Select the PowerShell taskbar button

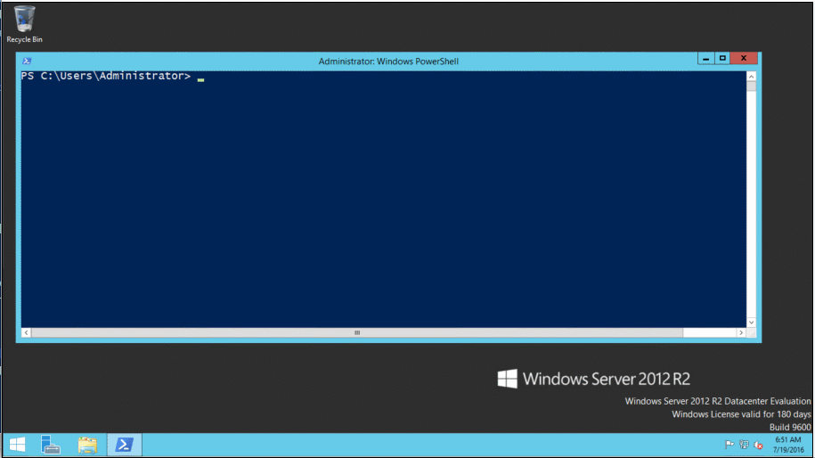click(124, 445)
